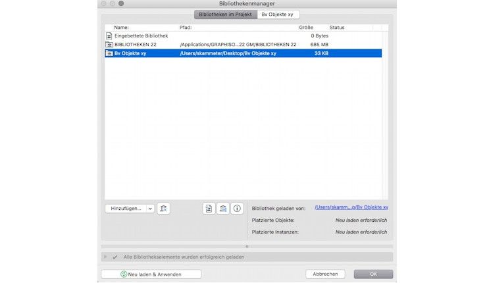Click the Eingebettete Bibliothek row icon
The width and height of the screenshot is (487, 283).
point(109,36)
